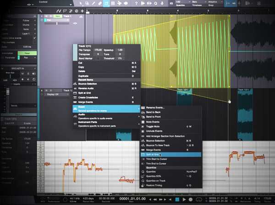
Task: Click the Track 1 color swatch in context menu
Action: [x=75, y=52]
